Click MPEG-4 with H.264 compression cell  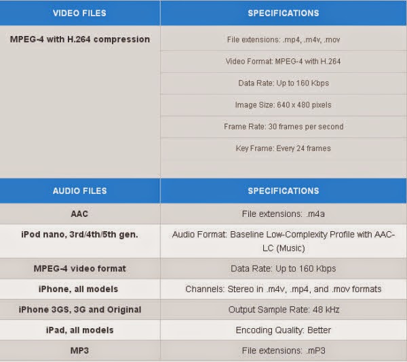80,102
